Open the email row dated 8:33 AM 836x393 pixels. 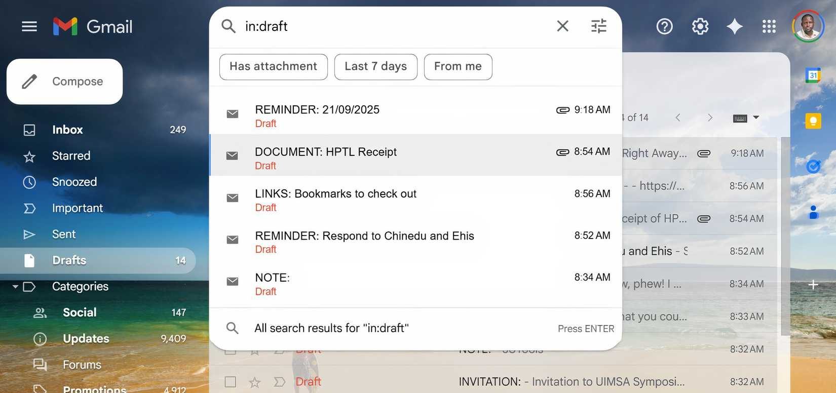[x=699, y=317]
